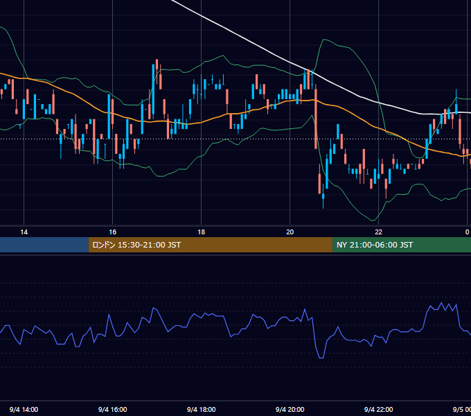The height and width of the screenshot is (416, 471).
Task: Click the 22 hour axis label
Action: tap(378, 232)
